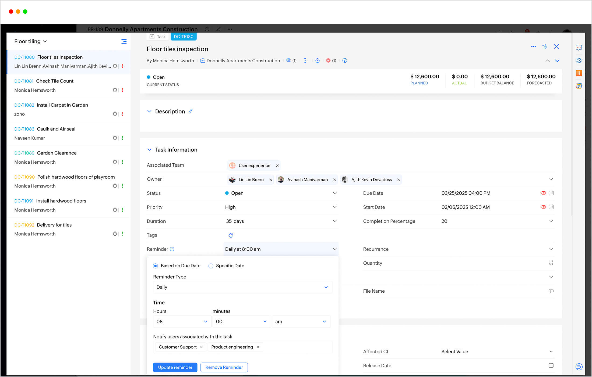
Task: Click the pencil edit icon next to Description
Action: click(191, 111)
